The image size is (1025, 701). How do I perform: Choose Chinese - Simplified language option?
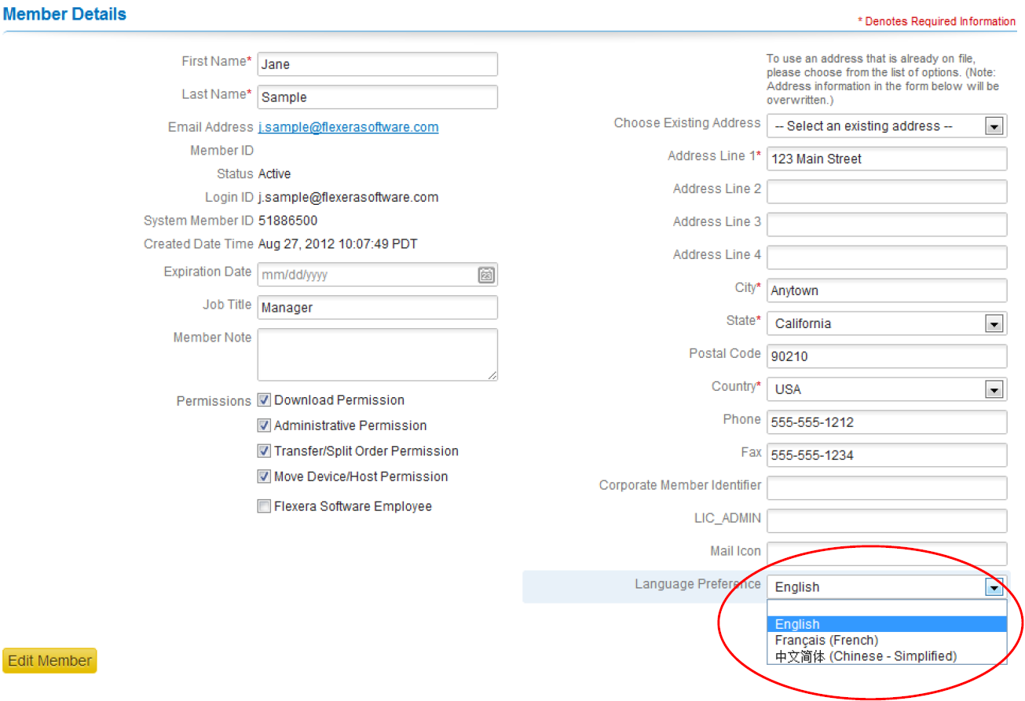(x=866, y=656)
